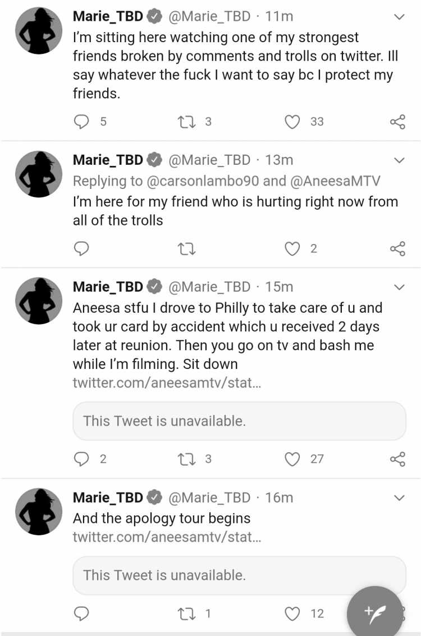Open the more menu on 15m tweet
The height and width of the screenshot is (636, 421).
pos(399,287)
